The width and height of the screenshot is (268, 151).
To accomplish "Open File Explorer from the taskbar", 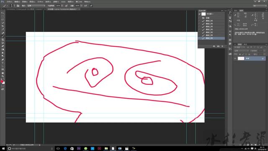I will (x=106, y=148).
